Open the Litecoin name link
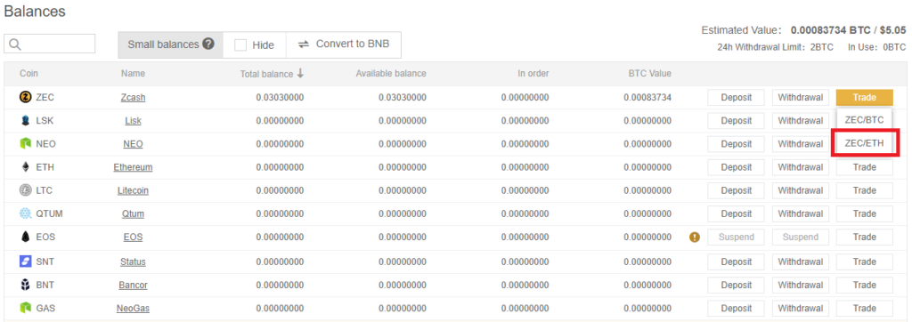The height and width of the screenshot is (322, 912). click(134, 190)
